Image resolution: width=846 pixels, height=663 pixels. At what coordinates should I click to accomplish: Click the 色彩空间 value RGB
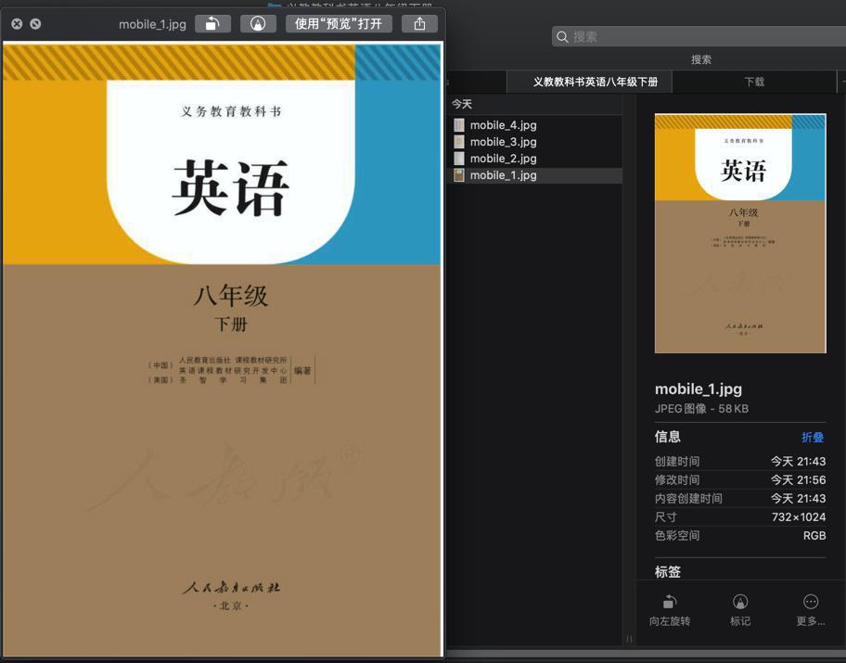814,536
